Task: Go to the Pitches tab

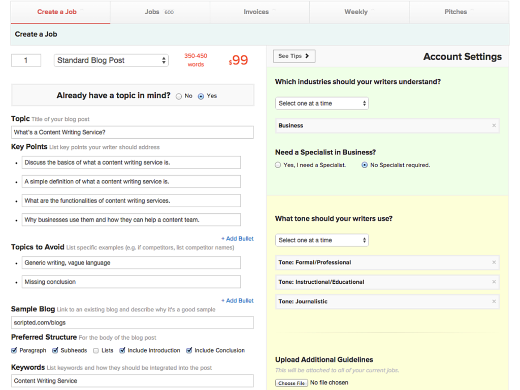Action: [456, 12]
